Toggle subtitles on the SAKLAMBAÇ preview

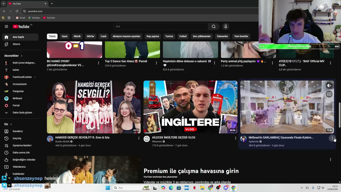(x=329, y=94)
